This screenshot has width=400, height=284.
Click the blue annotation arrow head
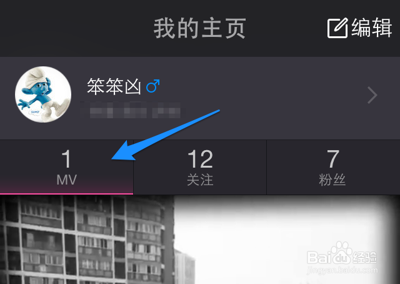(124, 152)
